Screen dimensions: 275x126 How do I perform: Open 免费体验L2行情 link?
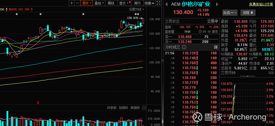coord(261,4)
